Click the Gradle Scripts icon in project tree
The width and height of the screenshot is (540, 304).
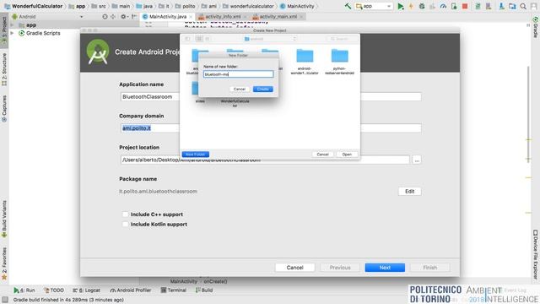21,33
